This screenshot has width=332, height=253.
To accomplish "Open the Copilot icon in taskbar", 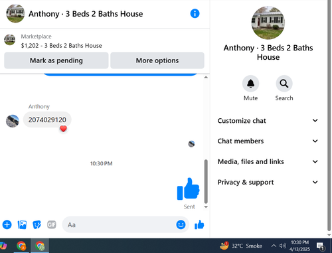I will pyautogui.click(x=3, y=246).
